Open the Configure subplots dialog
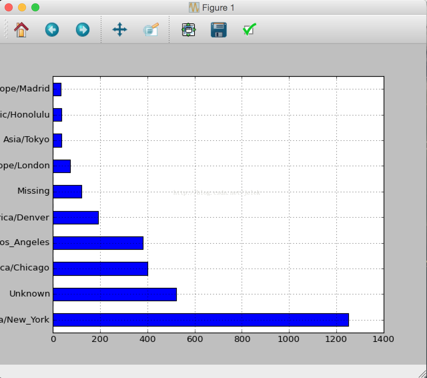 (x=188, y=30)
